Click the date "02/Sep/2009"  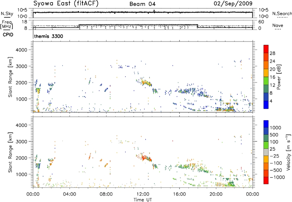[233, 4]
